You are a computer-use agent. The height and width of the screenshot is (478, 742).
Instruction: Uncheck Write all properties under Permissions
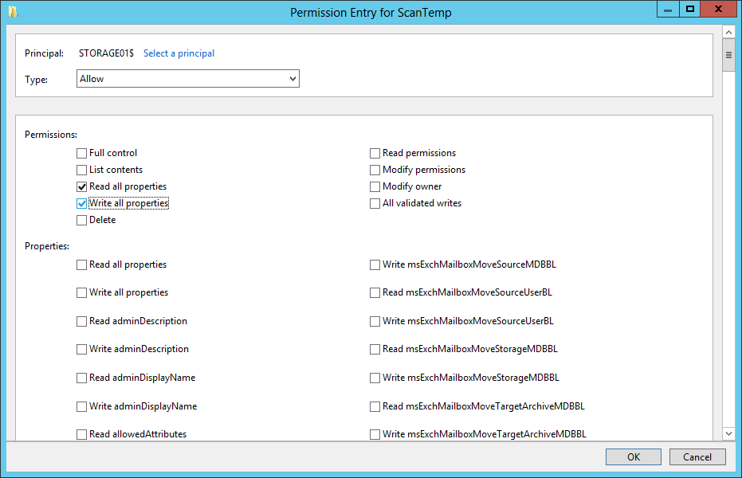[81, 202]
